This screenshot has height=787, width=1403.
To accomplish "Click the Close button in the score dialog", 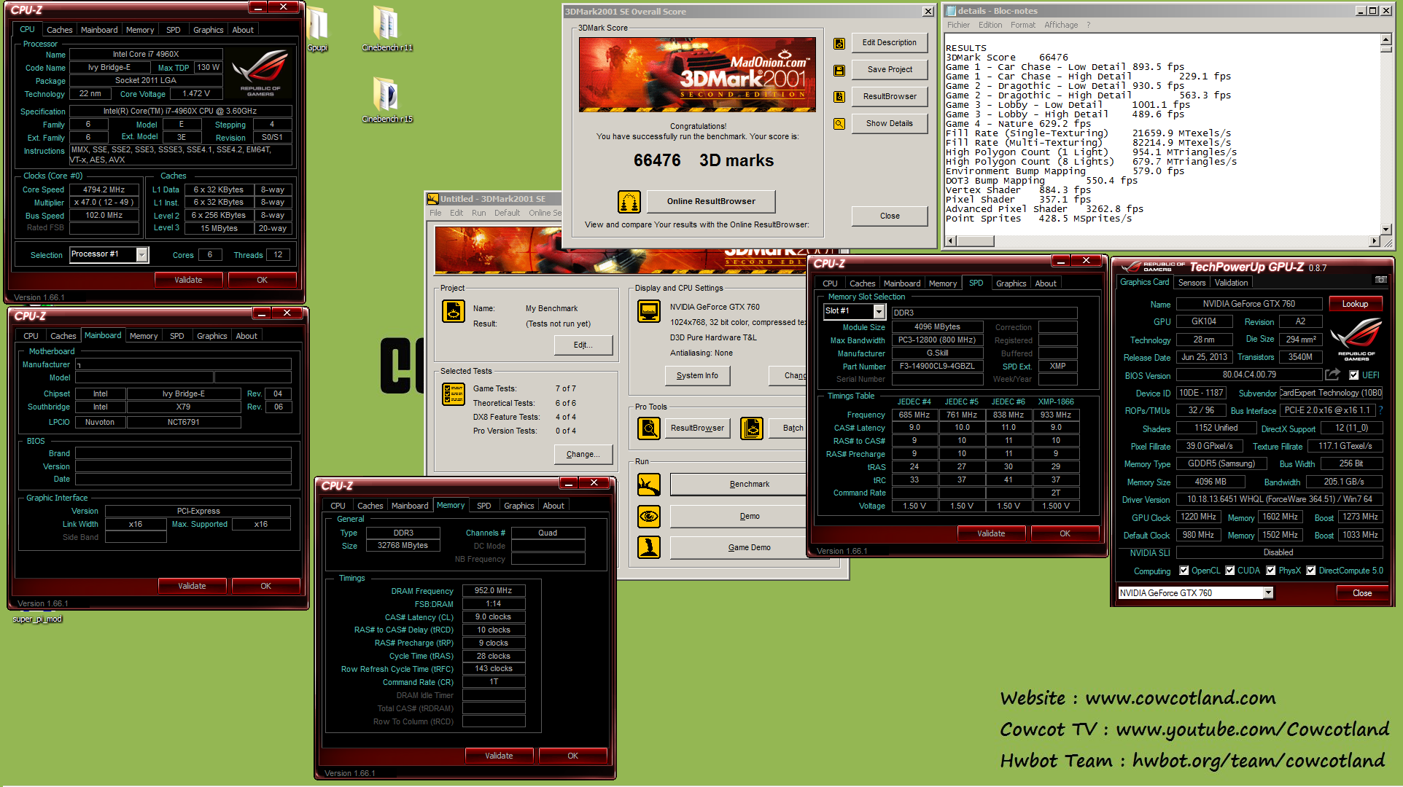I will click(889, 216).
